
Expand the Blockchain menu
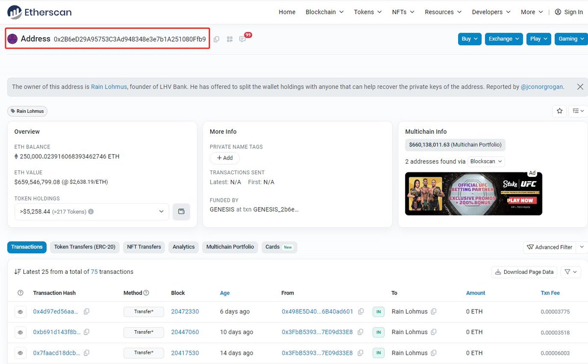click(324, 12)
